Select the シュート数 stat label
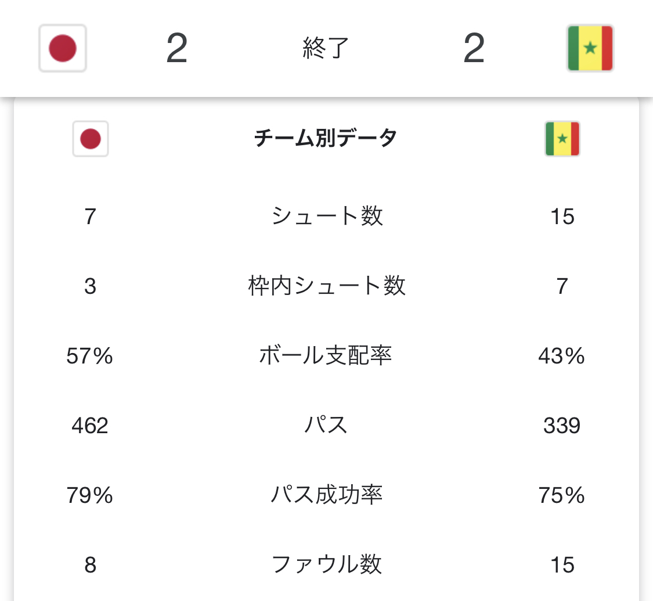This screenshot has height=601, width=653. click(x=327, y=217)
